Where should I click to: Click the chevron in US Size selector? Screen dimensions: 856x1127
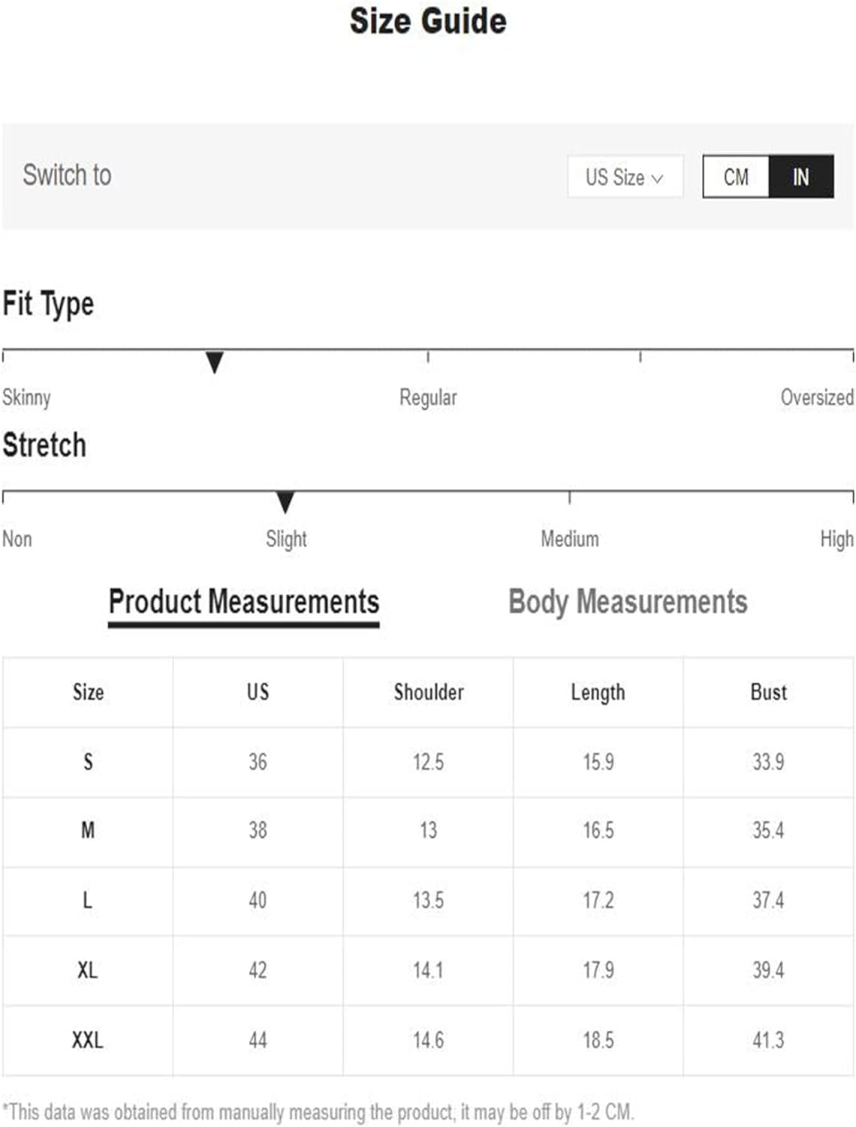click(x=657, y=179)
